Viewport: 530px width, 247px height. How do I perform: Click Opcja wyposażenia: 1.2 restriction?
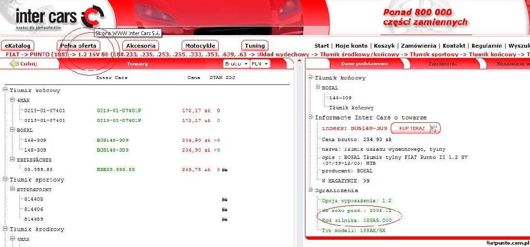tap(357, 200)
